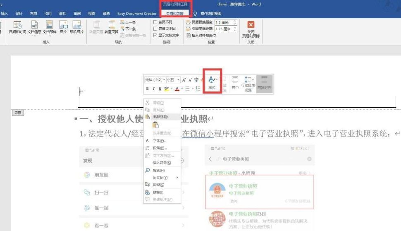Screen dimensions: 401x231
Task: Choose 翻译(S) from context menu
Action: (162, 185)
